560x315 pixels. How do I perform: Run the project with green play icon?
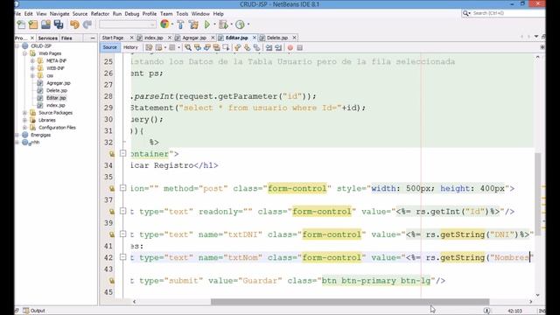point(207,24)
